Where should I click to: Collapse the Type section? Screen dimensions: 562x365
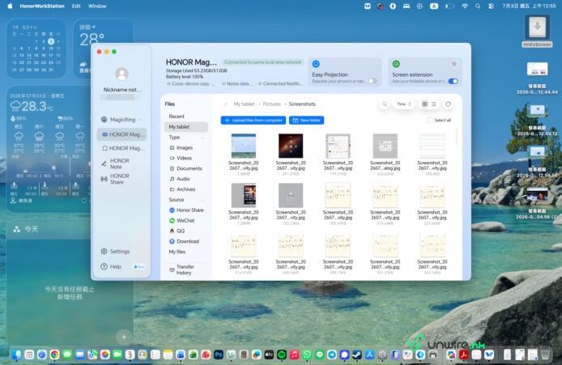point(203,138)
